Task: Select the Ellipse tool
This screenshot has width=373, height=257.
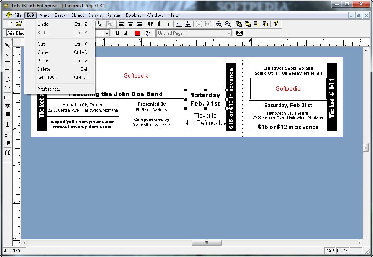Action: point(7,80)
